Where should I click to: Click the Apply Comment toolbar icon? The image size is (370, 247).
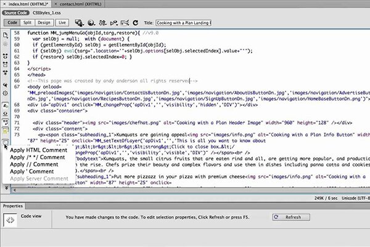pos(5,142)
